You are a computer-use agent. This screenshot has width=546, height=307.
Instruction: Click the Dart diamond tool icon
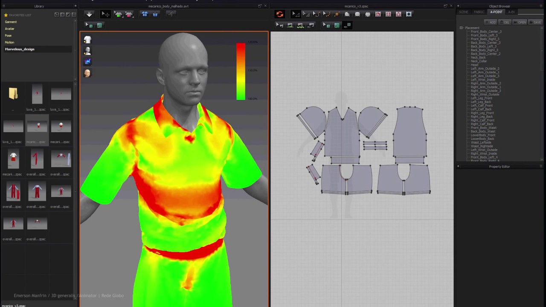409,14
